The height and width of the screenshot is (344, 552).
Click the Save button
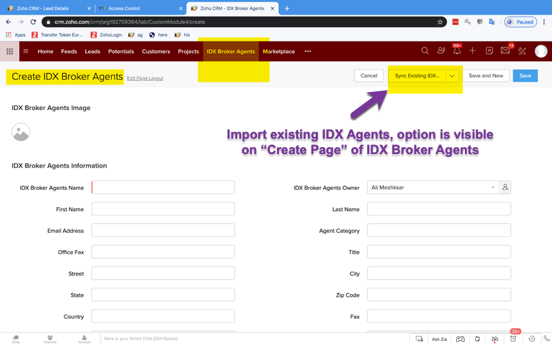click(x=524, y=75)
